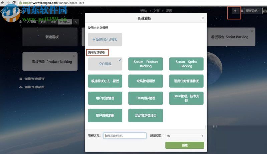Collapse the 个人看板 section with the chevron
This screenshot has height=154, width=267.
coord(76,22)
